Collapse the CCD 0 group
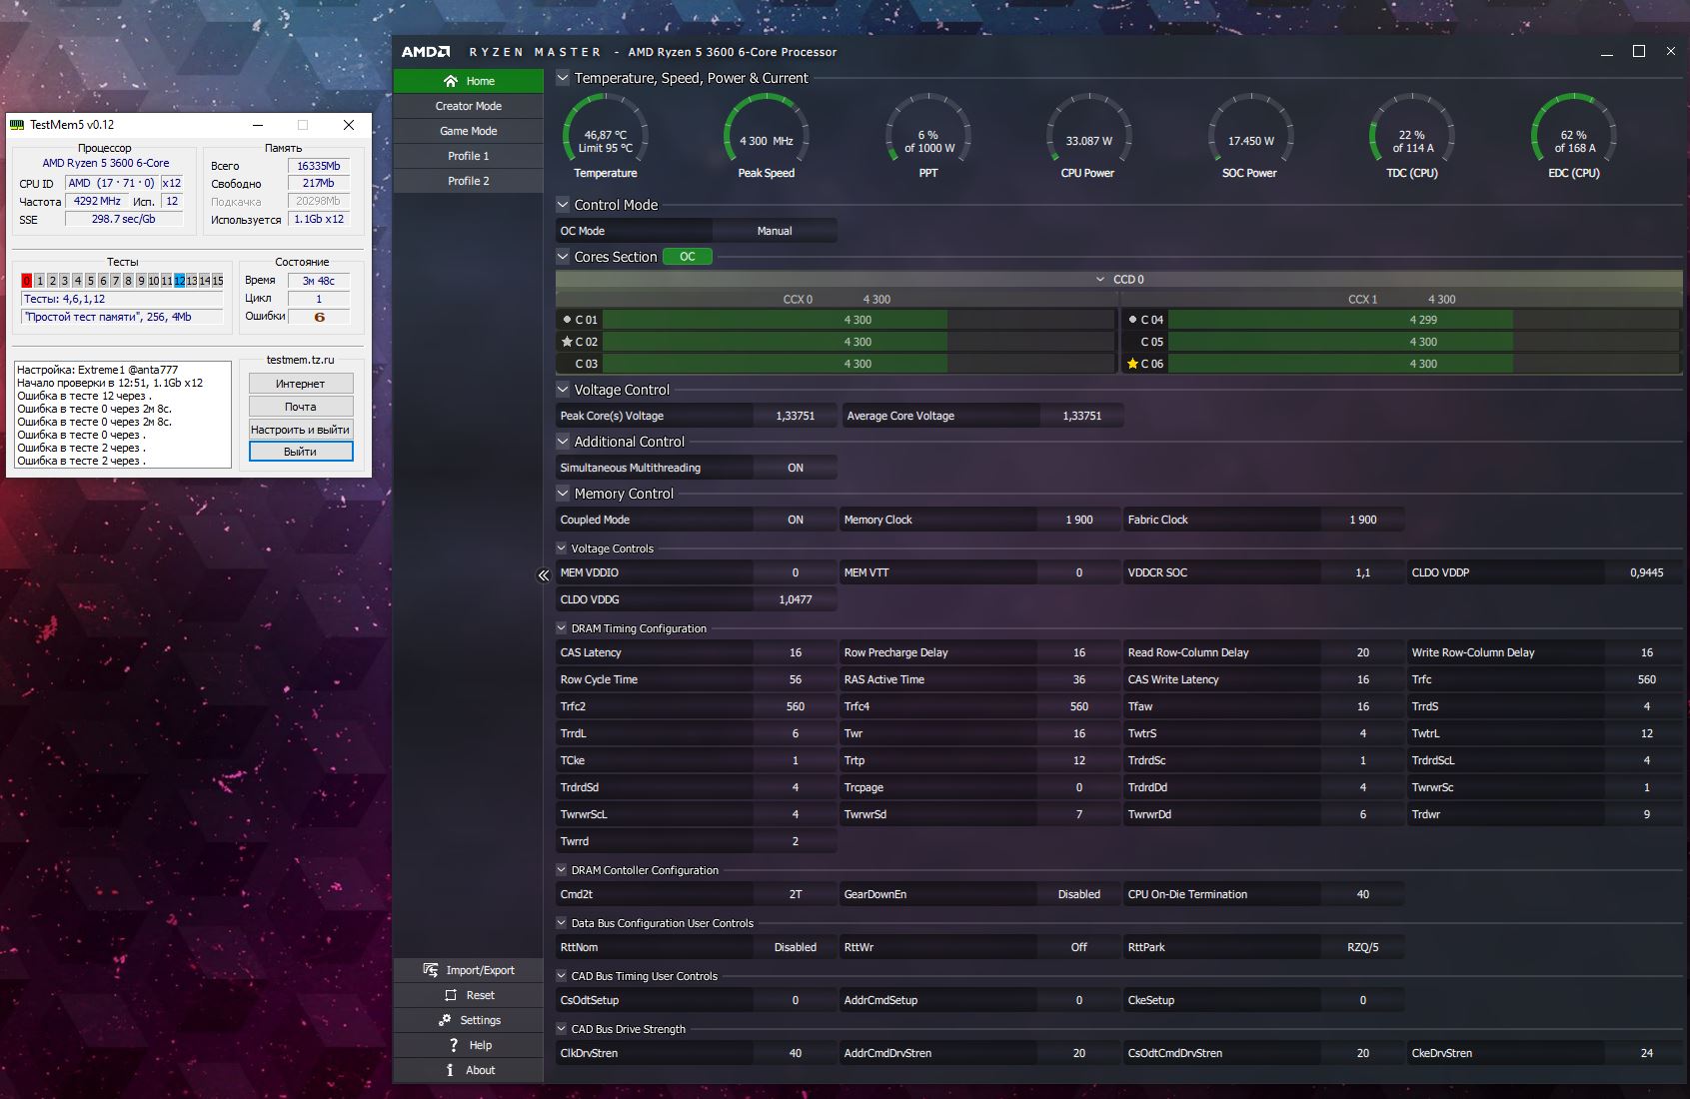1690x1099 pixels. 1100,280
